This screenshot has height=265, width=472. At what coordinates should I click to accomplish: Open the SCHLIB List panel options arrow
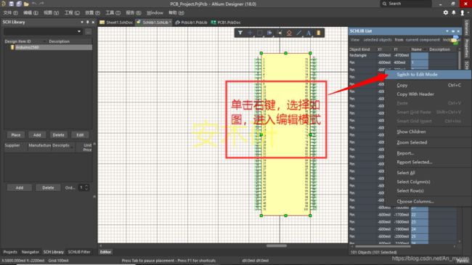(447, 31)
